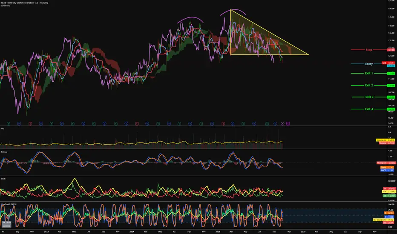This screenshot has width=397, height=234.
Task: Select the MACD indicator label
Action: point(5,151)
